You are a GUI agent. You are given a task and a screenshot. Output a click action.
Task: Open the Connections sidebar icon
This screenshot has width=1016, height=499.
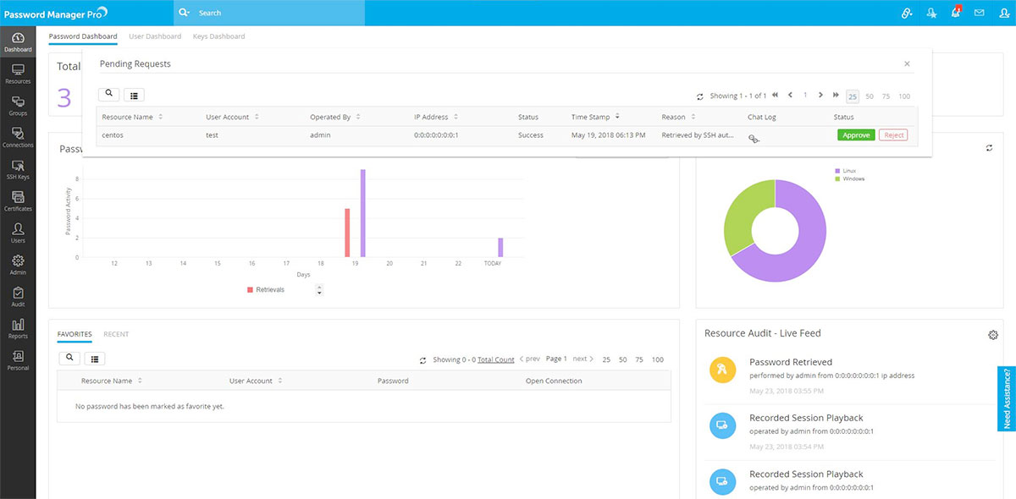click(18, 138)
